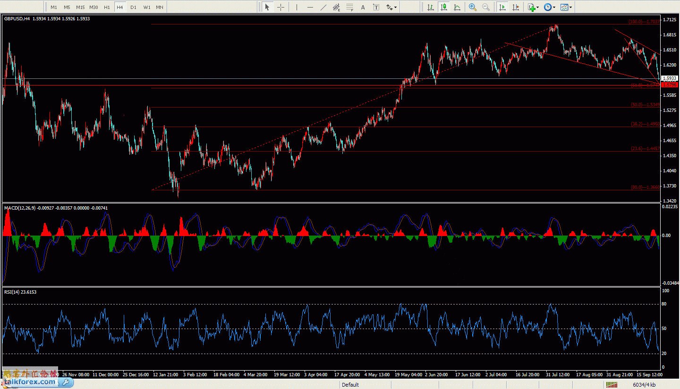The image size is (680, 389).
Task: Choose the vertical line drawing tool
Action: 297,7
